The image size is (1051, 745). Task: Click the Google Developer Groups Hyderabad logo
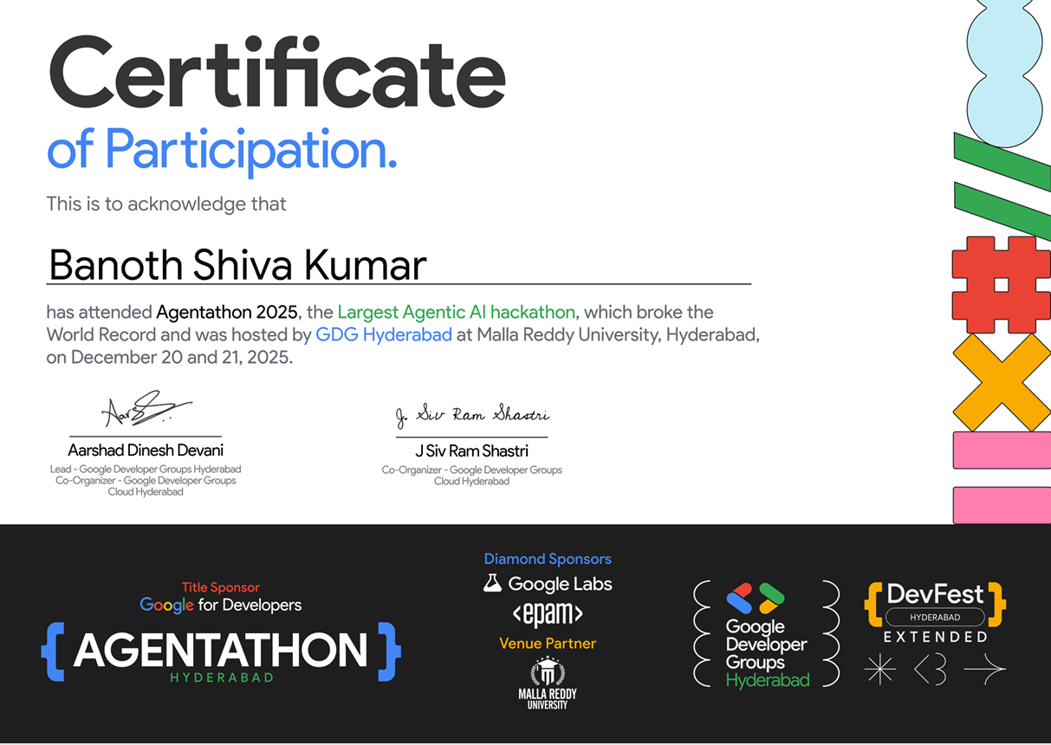point(766,633)
